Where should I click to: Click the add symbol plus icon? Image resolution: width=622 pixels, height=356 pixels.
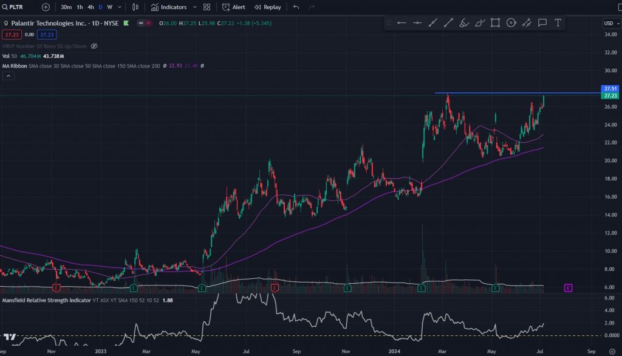pyautogui.click(x=46, y=7)
